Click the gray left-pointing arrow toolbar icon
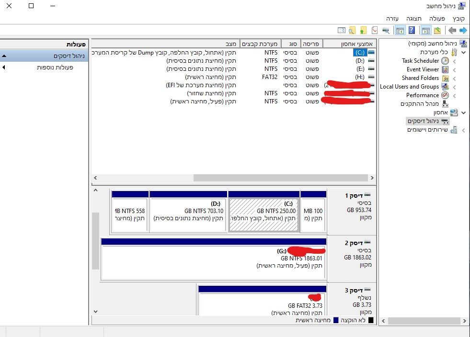The width and height of the screenshot is (470, 337). click(x=452, y=30)
